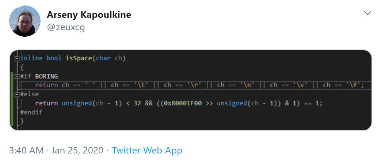Collapse the isSpace function fold marker
This screenshot has width=381, height=164.
click(x=16, y=59)
